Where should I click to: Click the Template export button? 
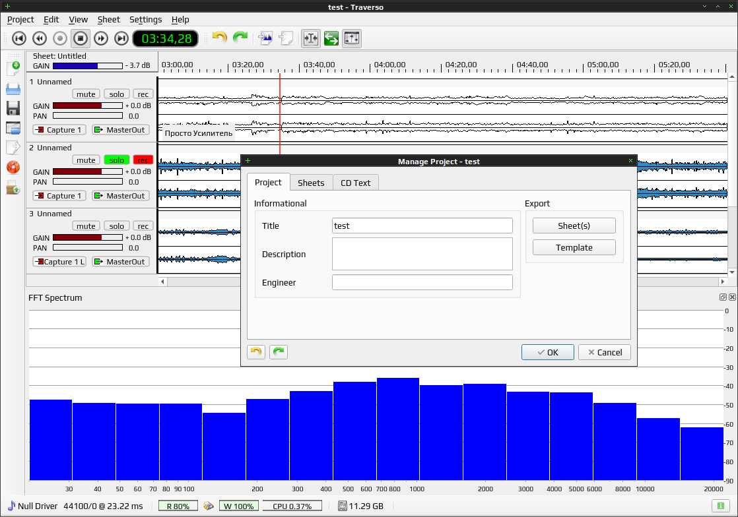574,248
